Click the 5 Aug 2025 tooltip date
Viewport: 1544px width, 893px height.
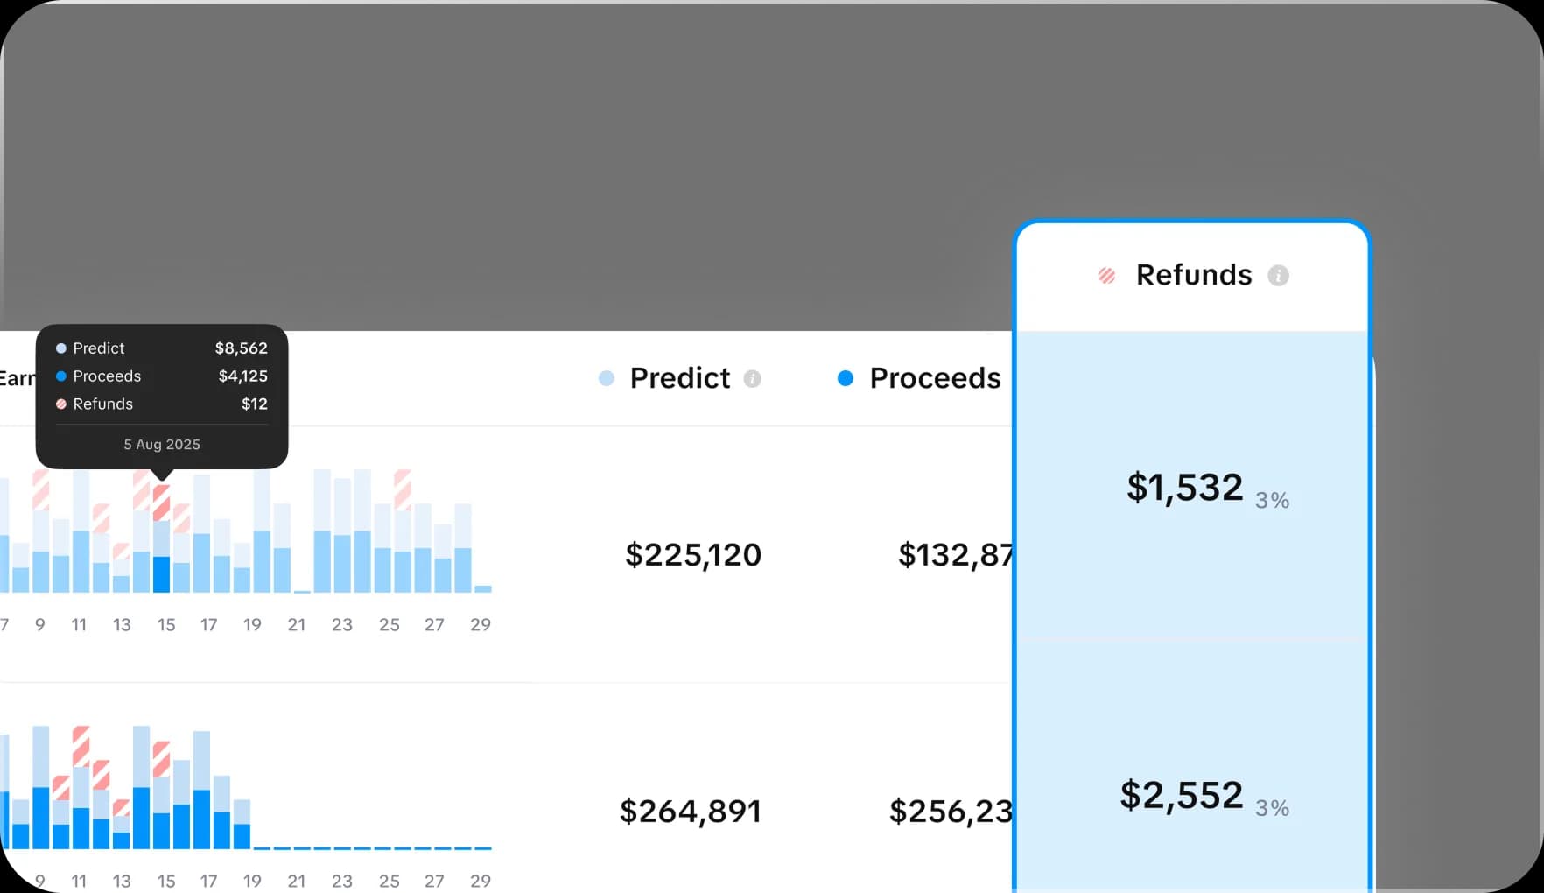161,445
